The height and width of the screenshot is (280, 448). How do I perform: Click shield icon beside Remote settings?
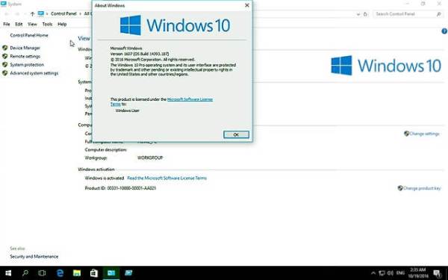(x=5, y=56)
